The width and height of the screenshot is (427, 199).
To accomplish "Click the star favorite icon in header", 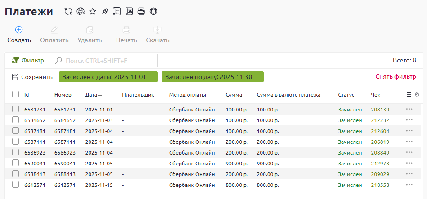I will (93, 12).
